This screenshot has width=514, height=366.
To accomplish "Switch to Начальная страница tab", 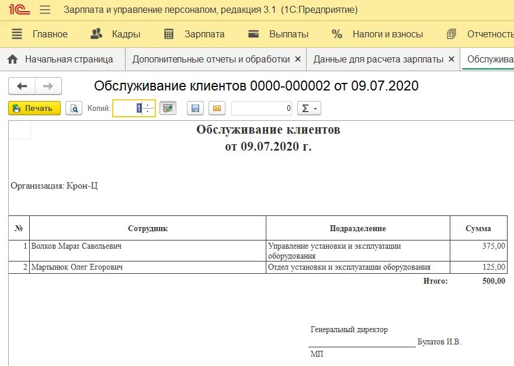I will click(62, 60).
